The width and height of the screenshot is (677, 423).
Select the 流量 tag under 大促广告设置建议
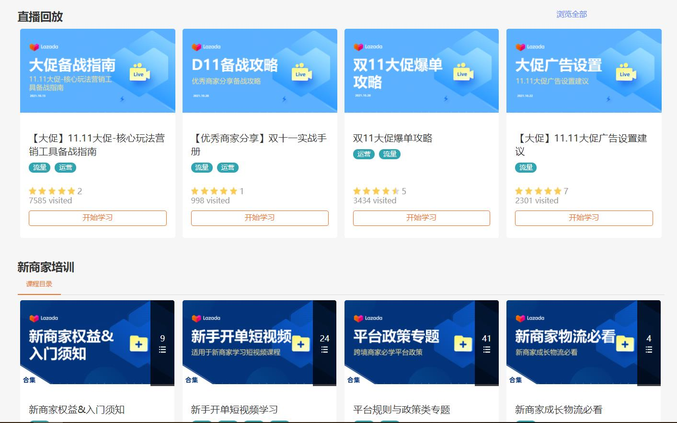526,167
